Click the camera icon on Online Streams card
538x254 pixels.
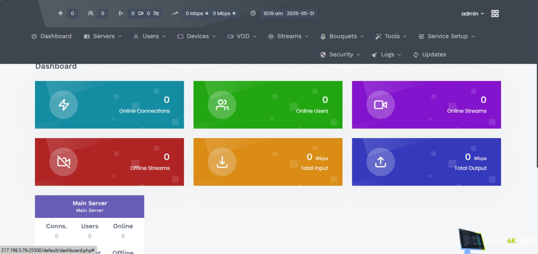[x=380, y=105]
